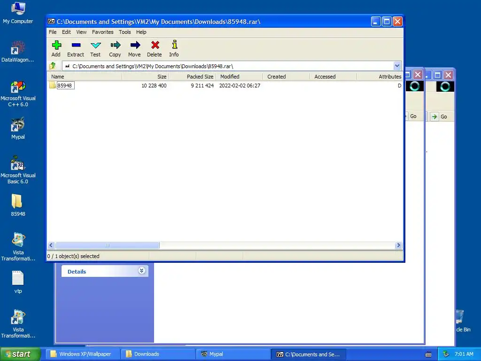Open the Tools menu
Image resolution: width=481 pixels, height=361 pixels.
(125, 32)
